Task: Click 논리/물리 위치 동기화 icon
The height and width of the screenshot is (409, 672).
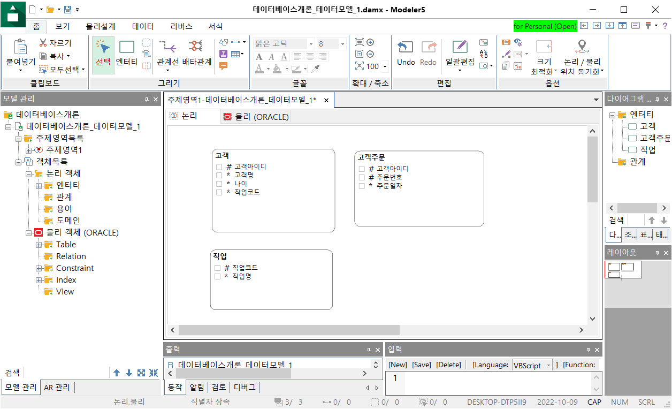Action: tap(582, 47)
